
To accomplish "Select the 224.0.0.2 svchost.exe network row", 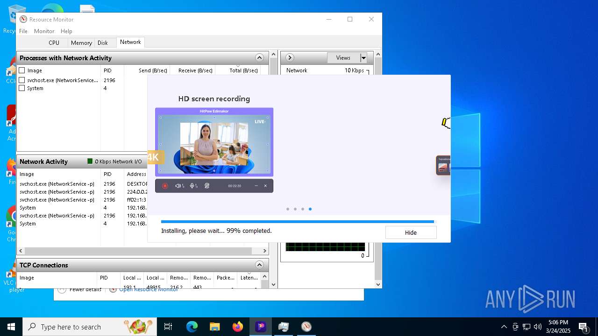I will (x=83, y=192).
